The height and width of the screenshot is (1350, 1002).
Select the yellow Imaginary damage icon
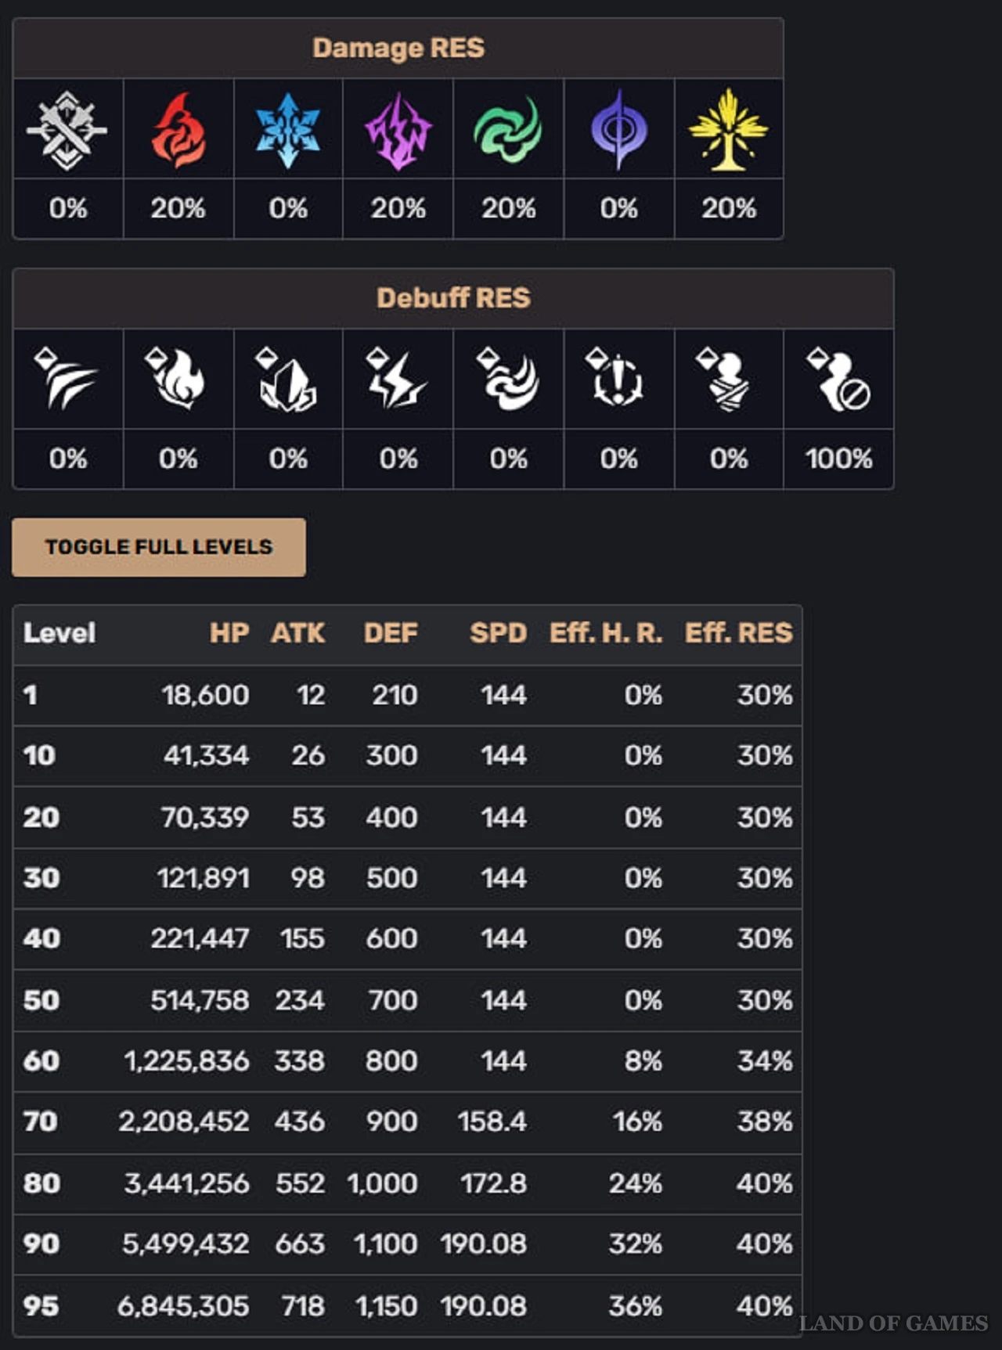729,130
